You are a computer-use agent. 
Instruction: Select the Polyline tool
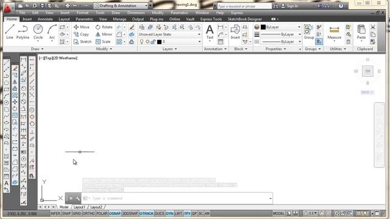pyautogui.click(x=23, y=32)
